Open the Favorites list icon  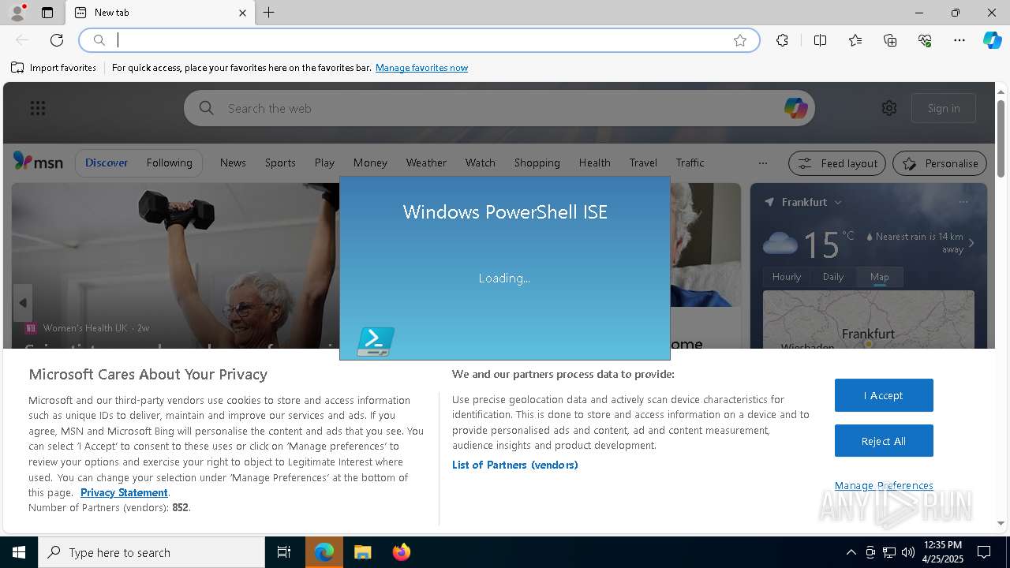tap(855, 40)
